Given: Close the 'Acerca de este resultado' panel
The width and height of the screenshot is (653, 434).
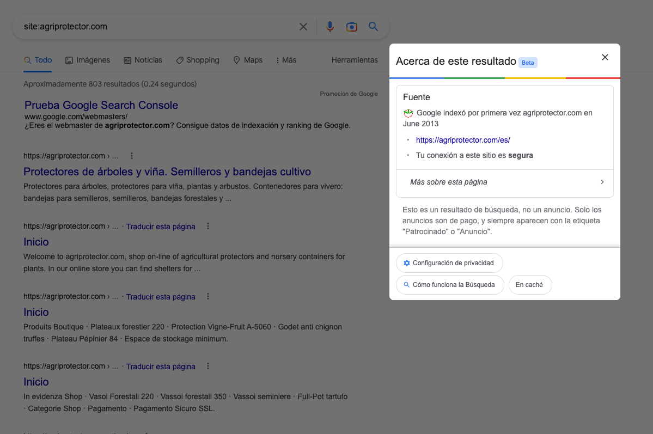Looking at the screenshot, I should click(605, 57).
